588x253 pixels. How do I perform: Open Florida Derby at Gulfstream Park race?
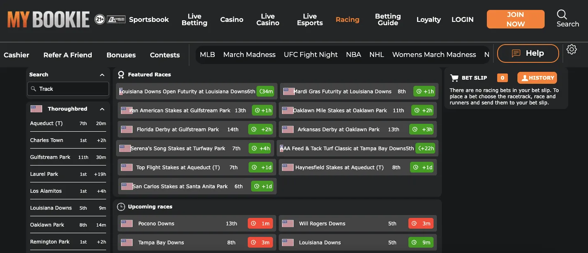[196, 130]
